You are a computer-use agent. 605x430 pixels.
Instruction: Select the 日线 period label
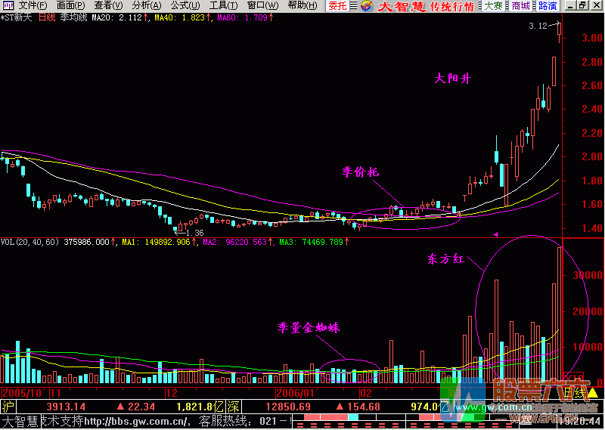pyautogui.click(x=47, y=17)
